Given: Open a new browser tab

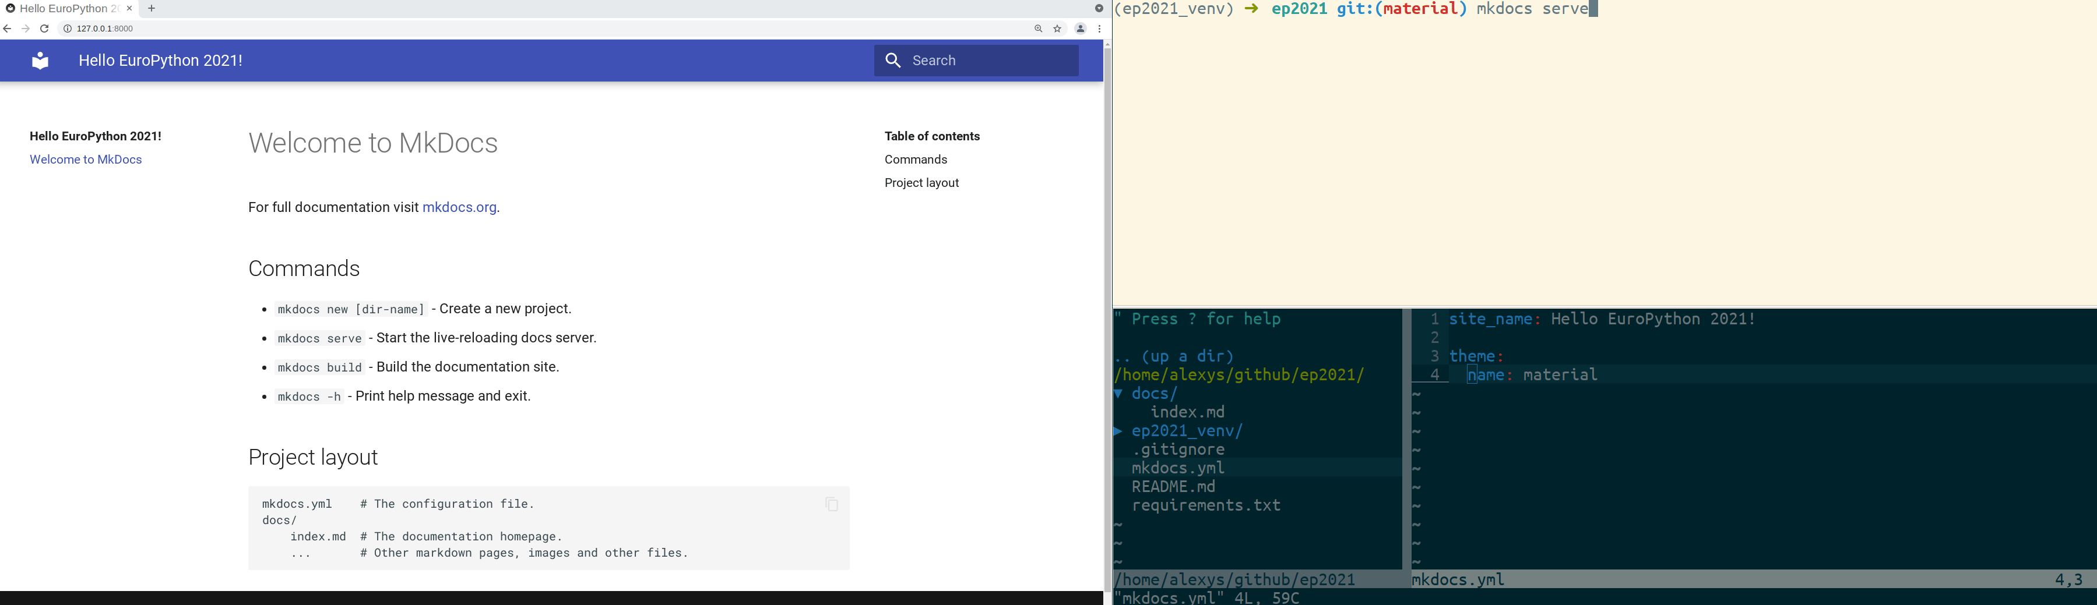Looking at the screenshot, I should coord(152,8).
